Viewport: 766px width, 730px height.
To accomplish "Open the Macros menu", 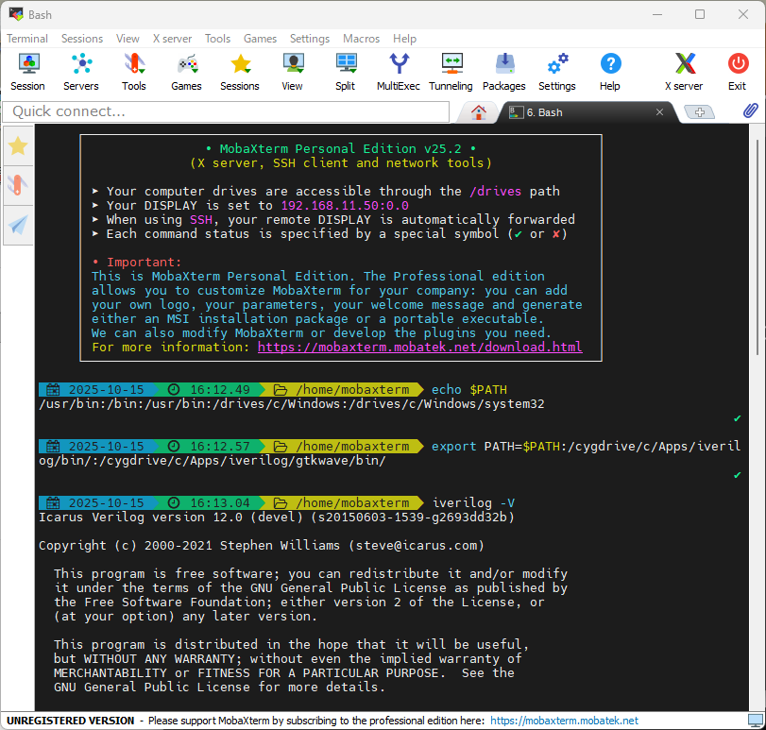I will coord(361,39).
